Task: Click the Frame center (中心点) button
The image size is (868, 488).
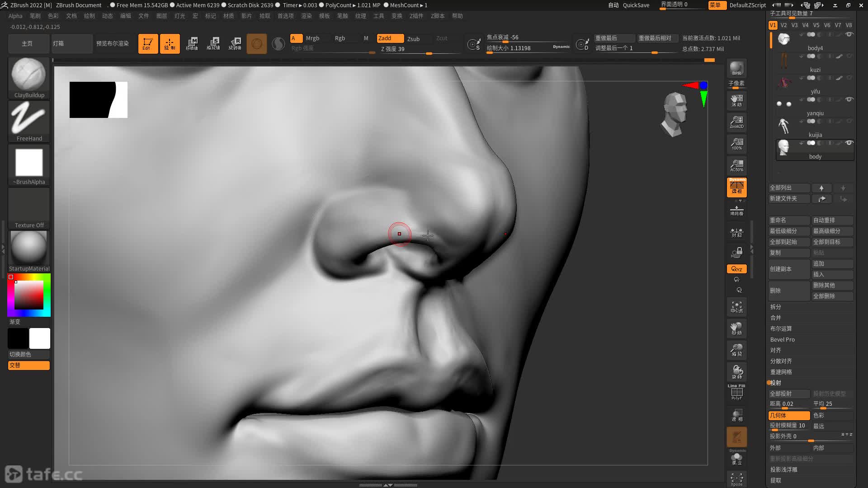Action: tap(737, 307)
